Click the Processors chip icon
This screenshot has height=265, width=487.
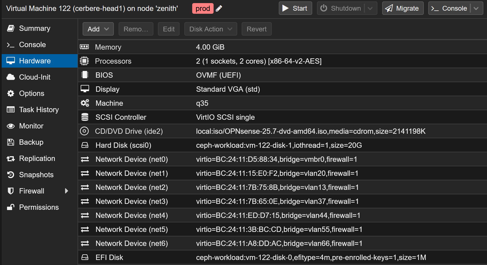click(x=84, y=61)
